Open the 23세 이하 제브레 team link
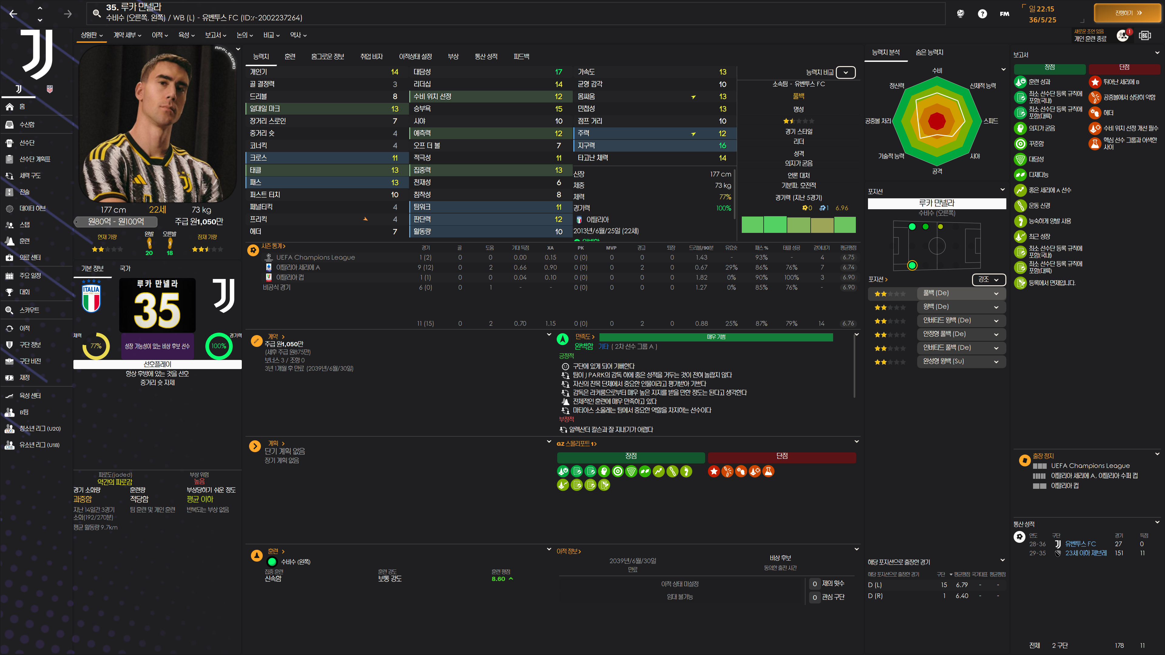Image resolution: width=1165 pixels, height=655 pixels. click(x=1086, y=553)
